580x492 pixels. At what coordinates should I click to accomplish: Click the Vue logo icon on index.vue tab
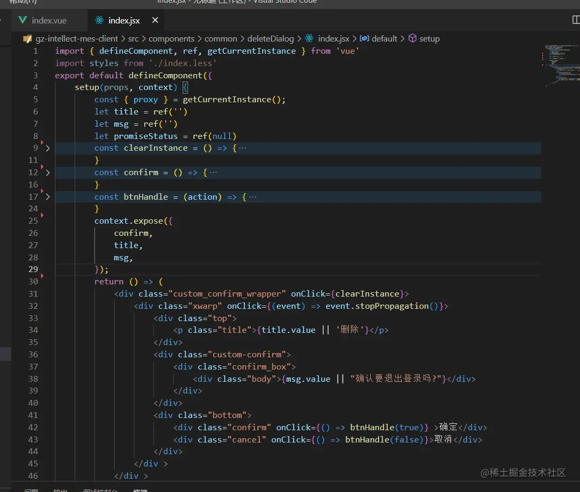tap(22, 20)
